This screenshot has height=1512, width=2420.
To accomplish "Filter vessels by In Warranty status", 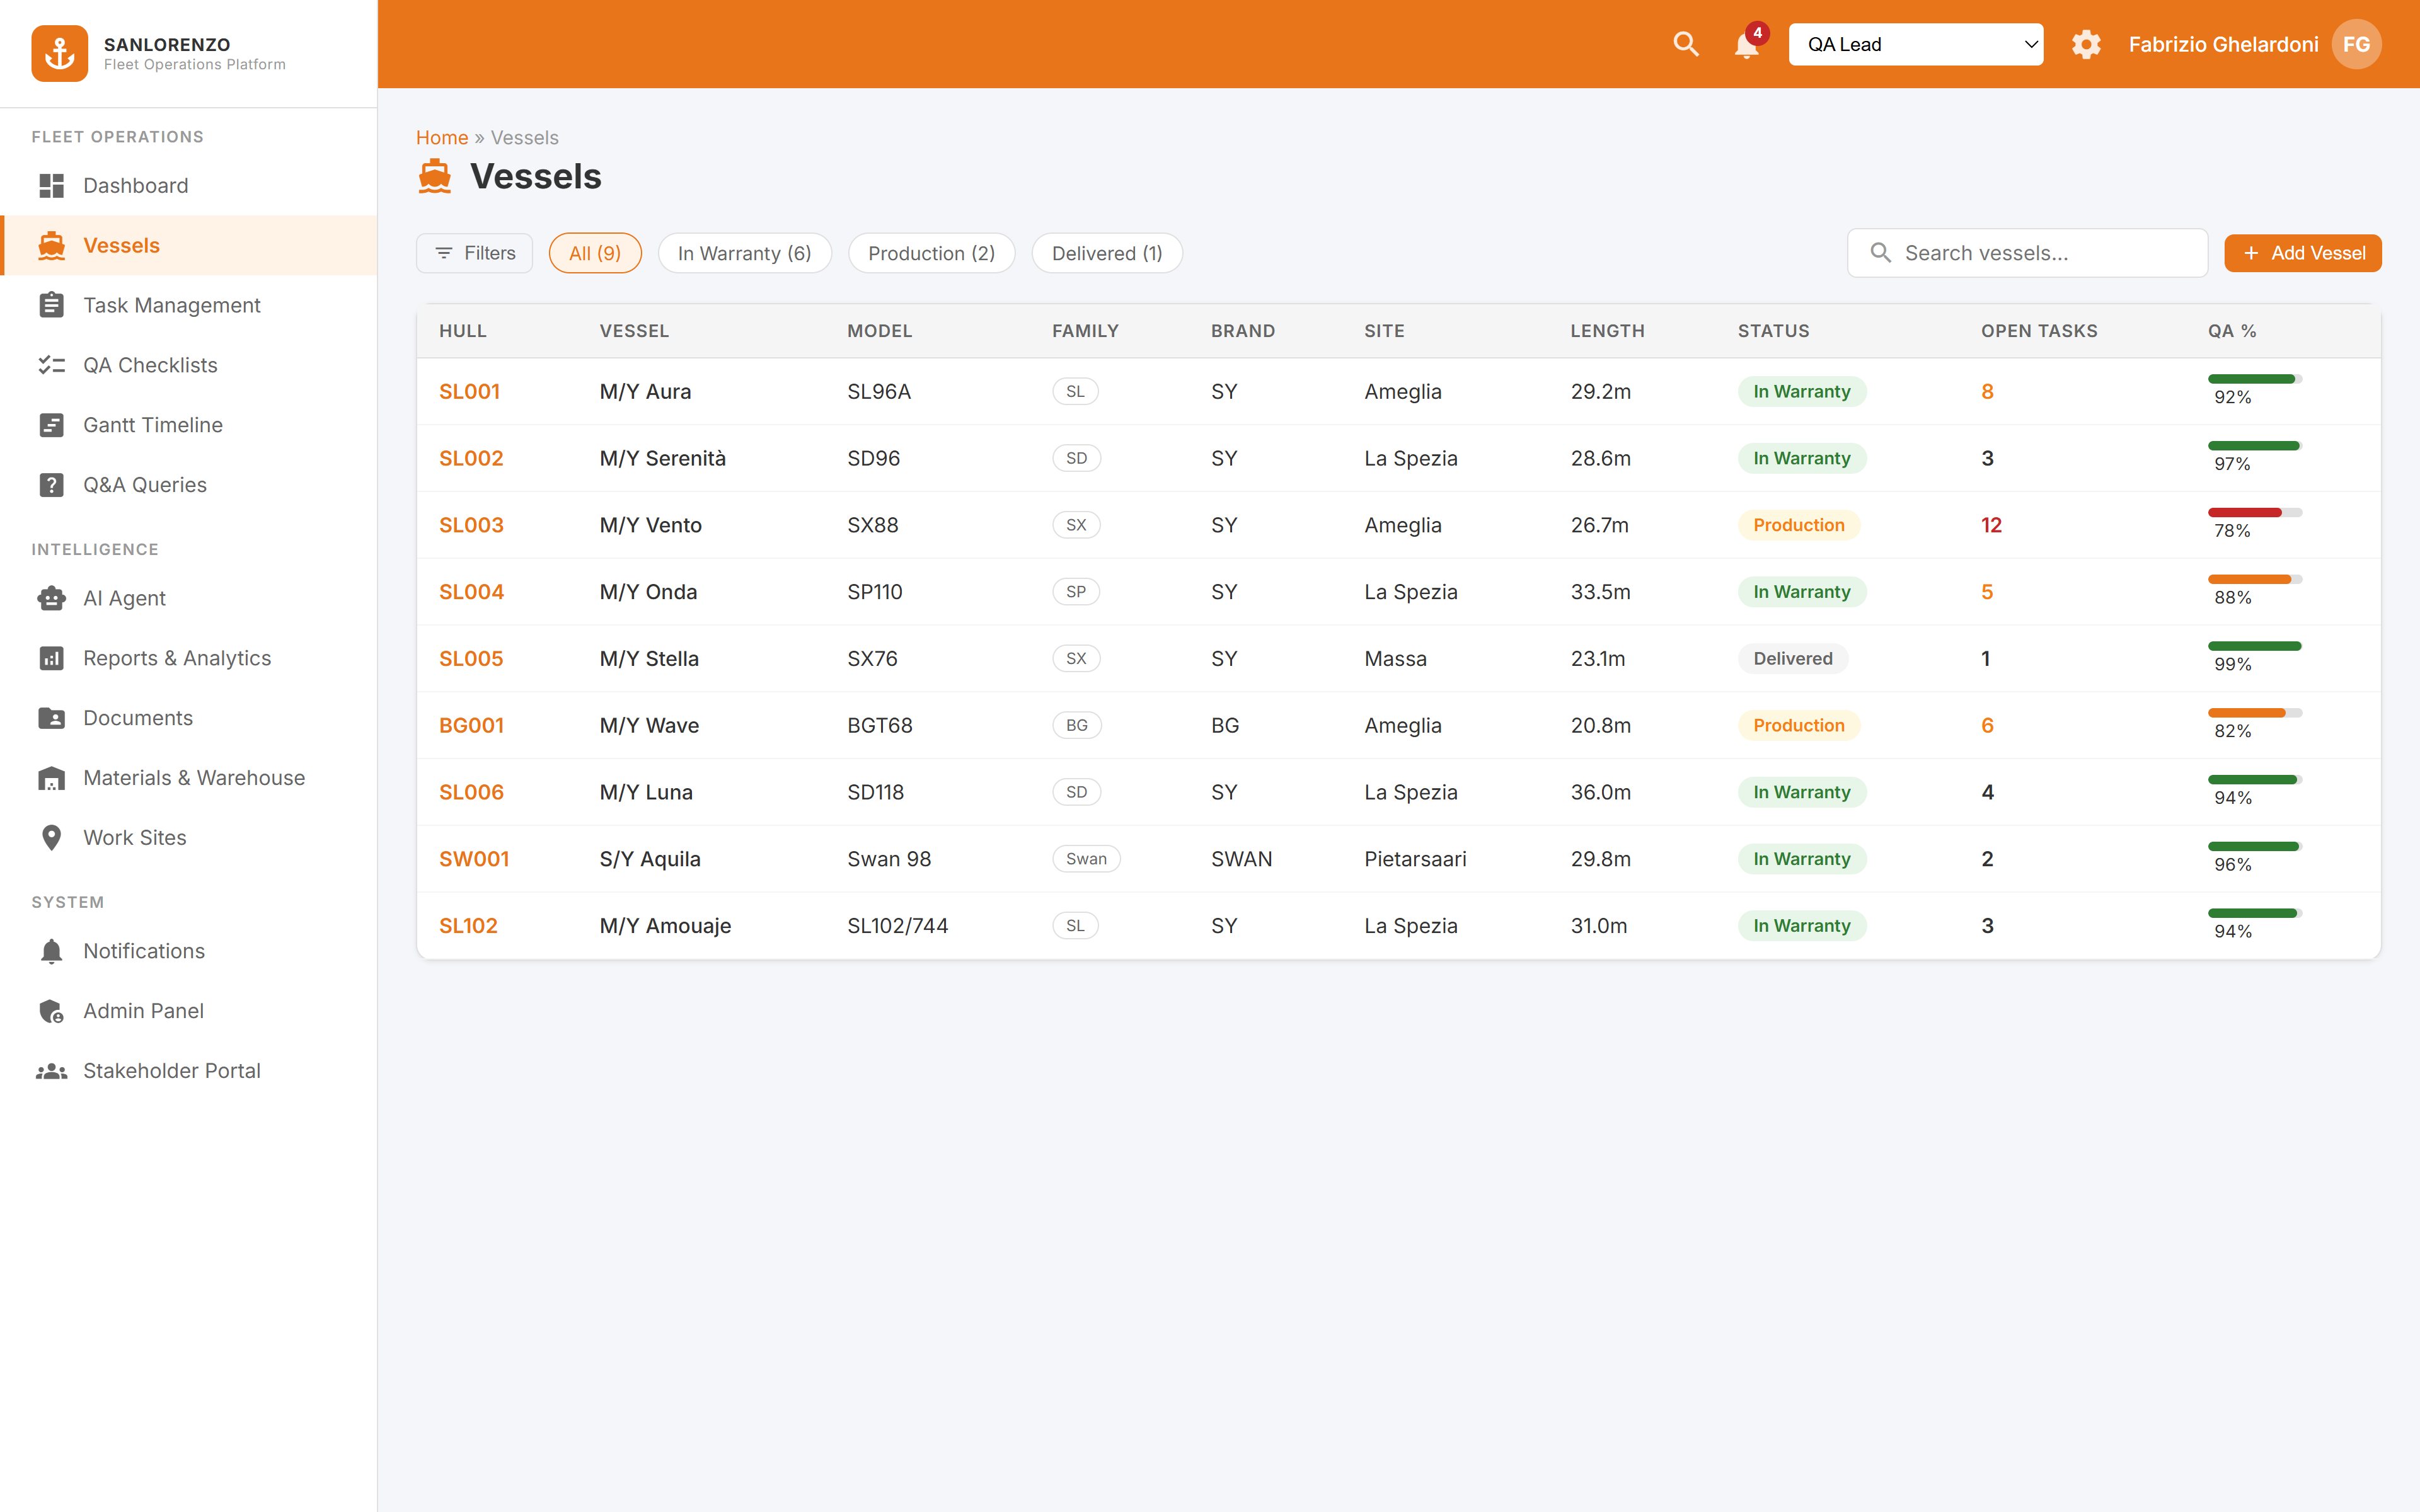I will pos(744,253).
